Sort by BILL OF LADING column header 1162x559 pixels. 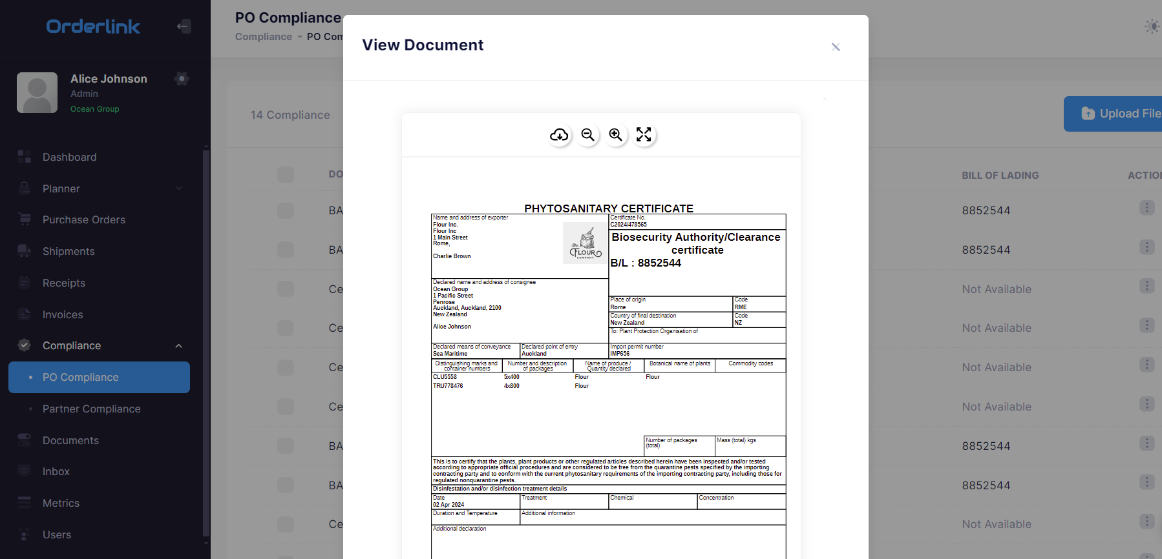1000,175
